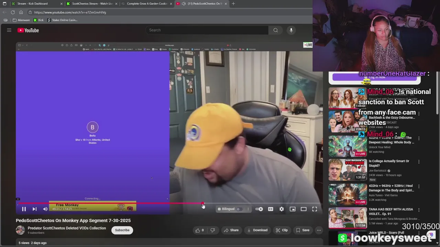Toggle autoplay switch in player
This screenshot has width=440, height=247.
click(260, 209)
